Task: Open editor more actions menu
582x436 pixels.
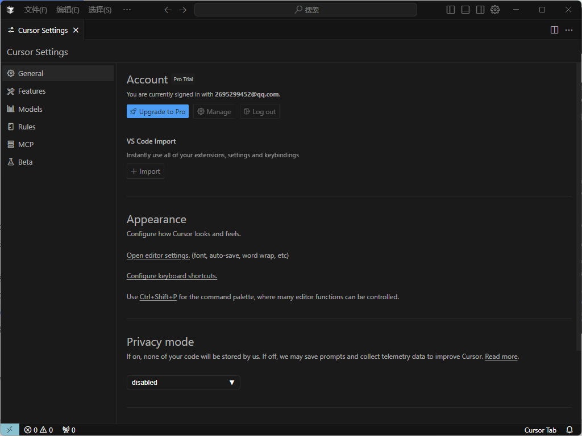Action: point(569,30)
